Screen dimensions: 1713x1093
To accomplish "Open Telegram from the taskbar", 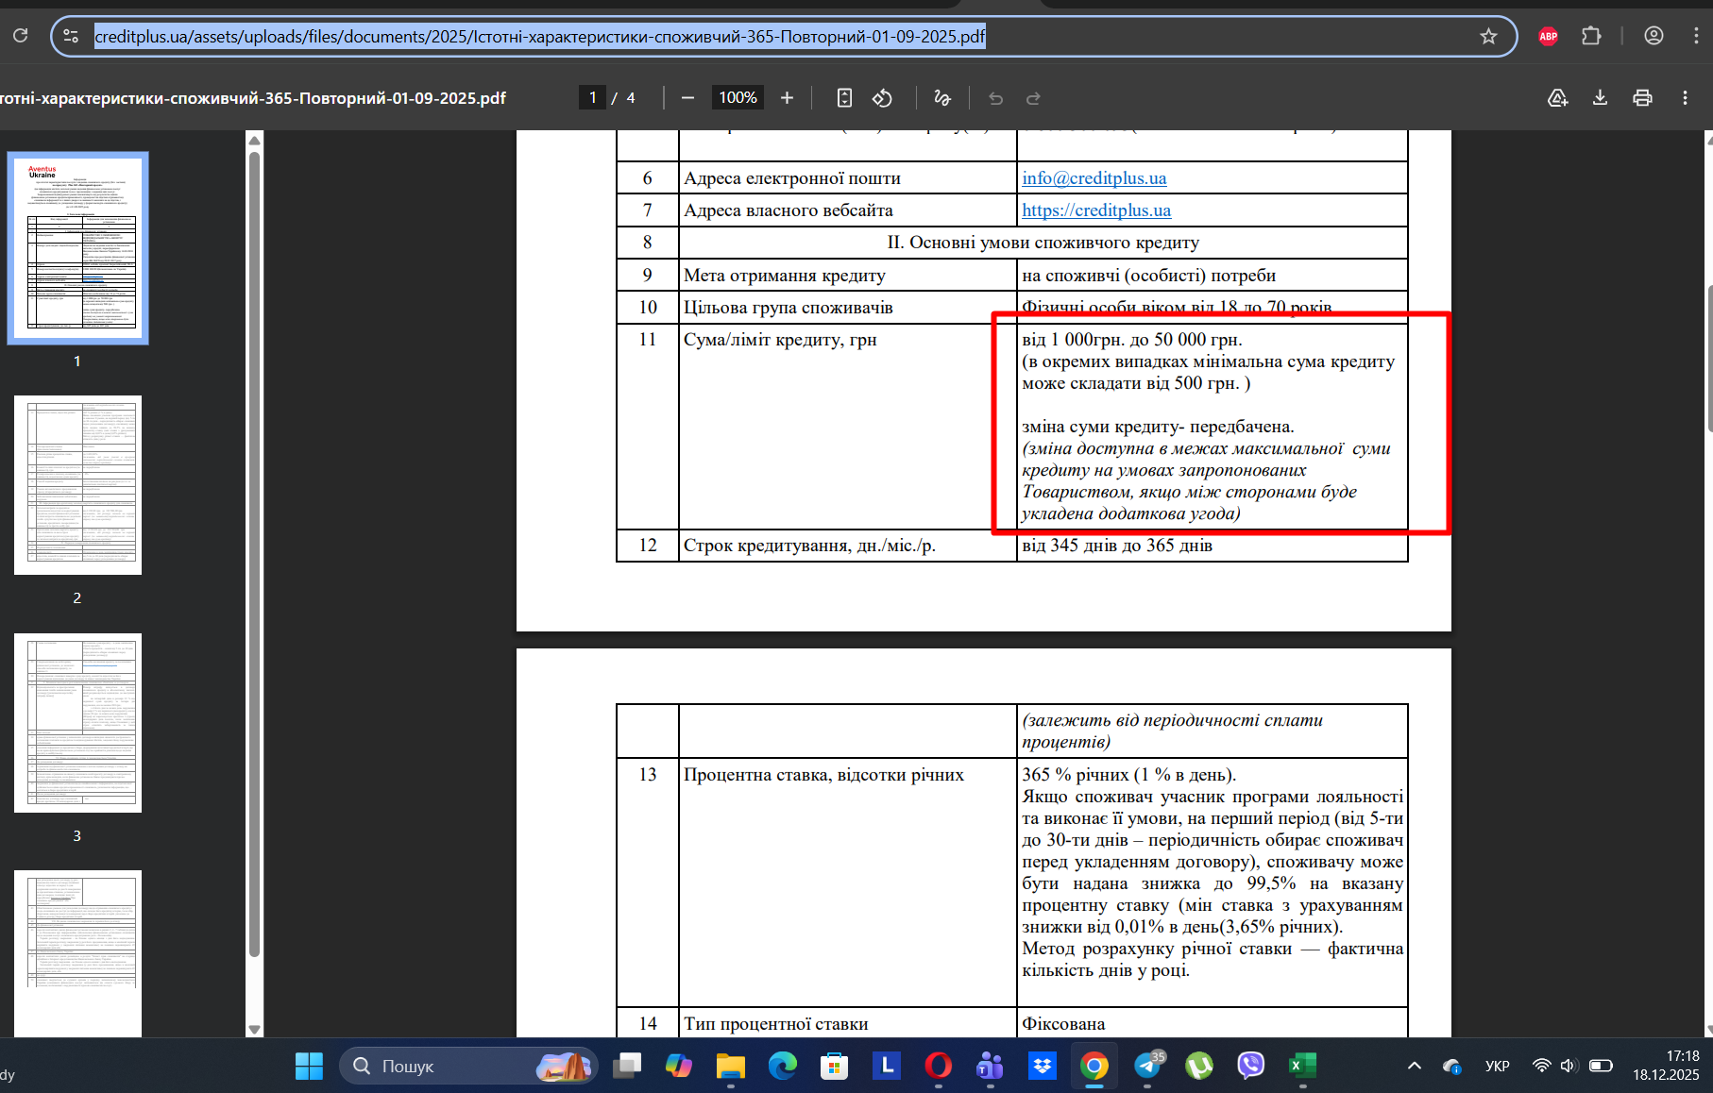I will 1148,1066.
